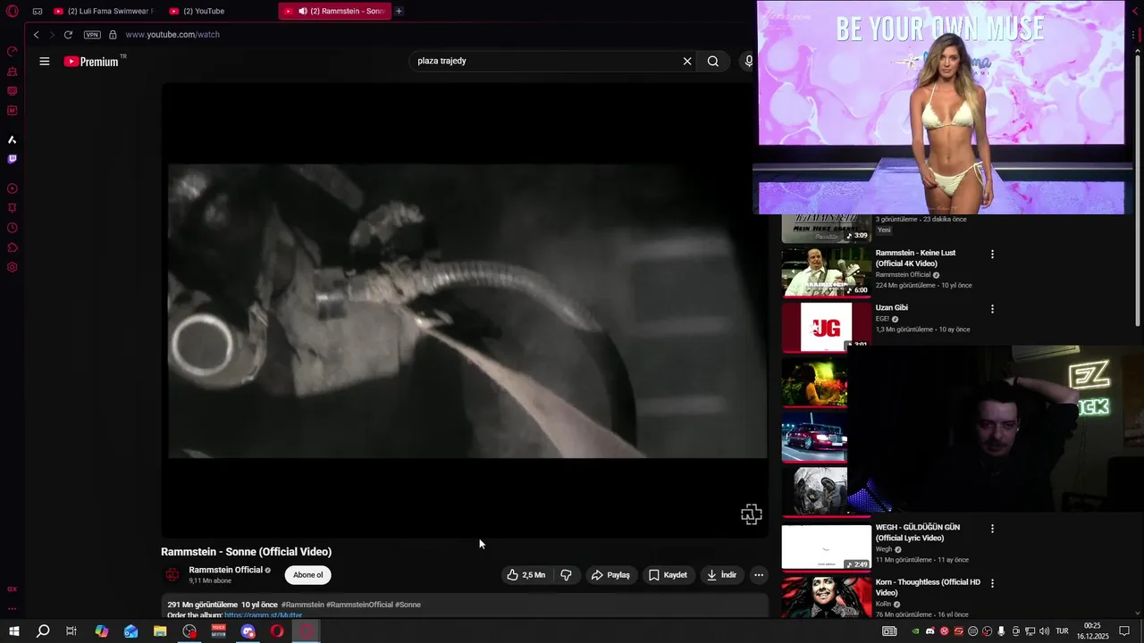Open the GX Cleaner sidebar icon
The width and height of the screenshot is (1144, 643).
pyautogui.click(x=12, y=71)
